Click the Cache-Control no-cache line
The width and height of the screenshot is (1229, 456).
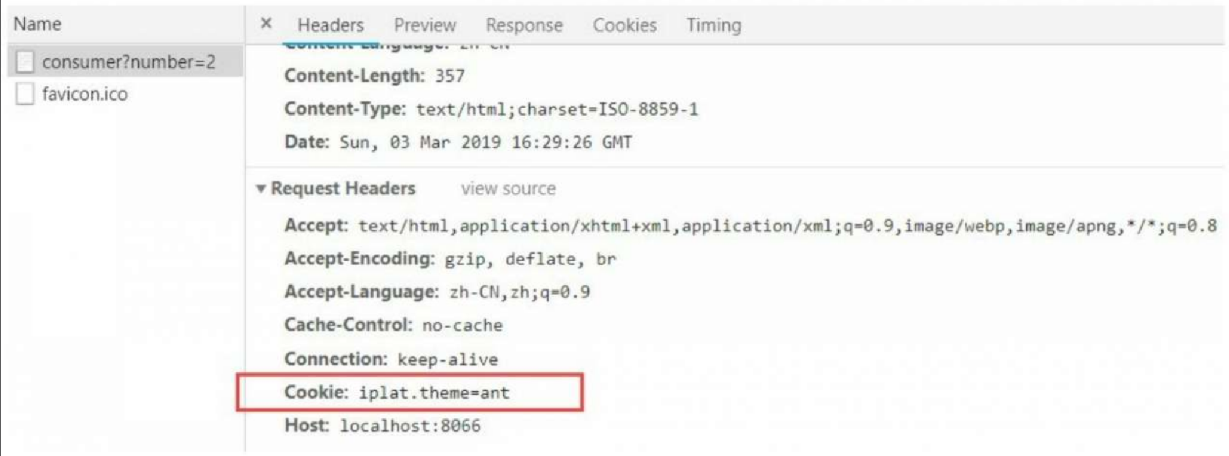pos(393,325)
